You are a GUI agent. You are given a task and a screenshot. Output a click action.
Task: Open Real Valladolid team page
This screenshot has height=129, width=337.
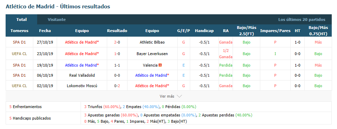point(82,75)
